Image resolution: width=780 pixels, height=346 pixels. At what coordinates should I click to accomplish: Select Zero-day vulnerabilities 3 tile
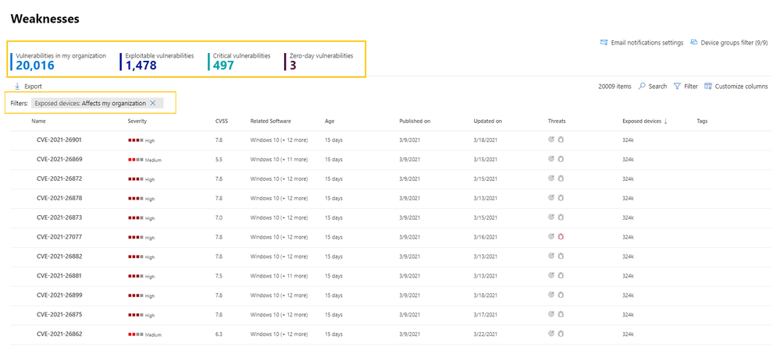[321, 62]
